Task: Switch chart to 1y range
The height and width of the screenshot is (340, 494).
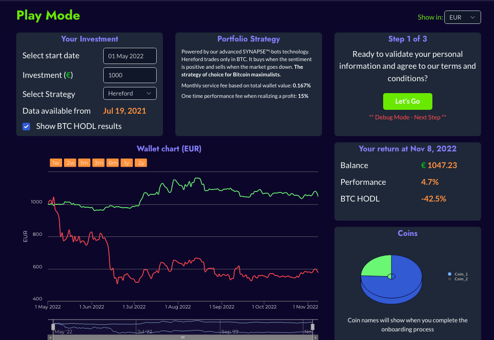Action: pyautogui.click(x=127, y=163)
